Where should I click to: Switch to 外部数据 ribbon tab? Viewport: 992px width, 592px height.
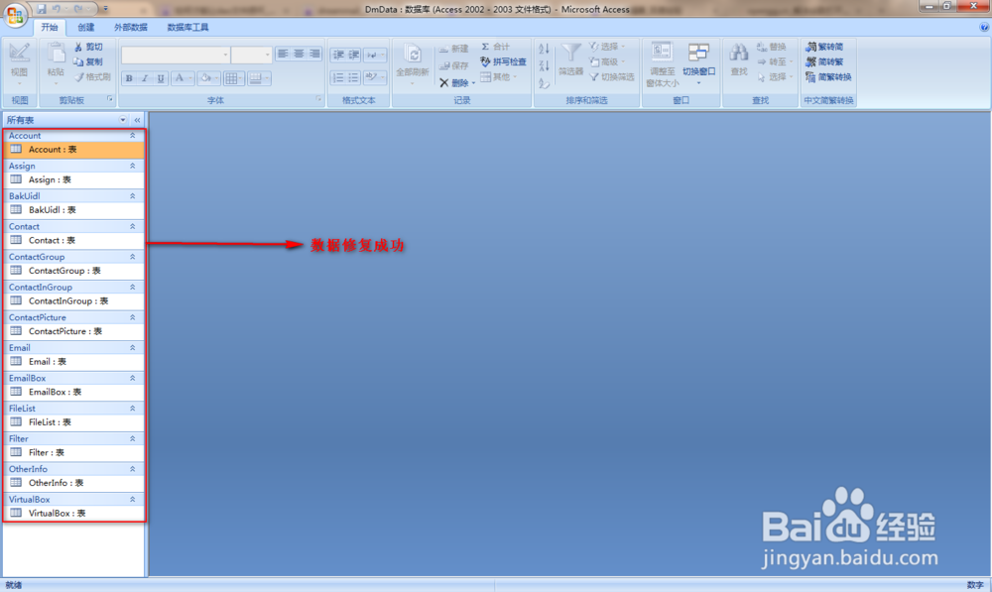131,27
